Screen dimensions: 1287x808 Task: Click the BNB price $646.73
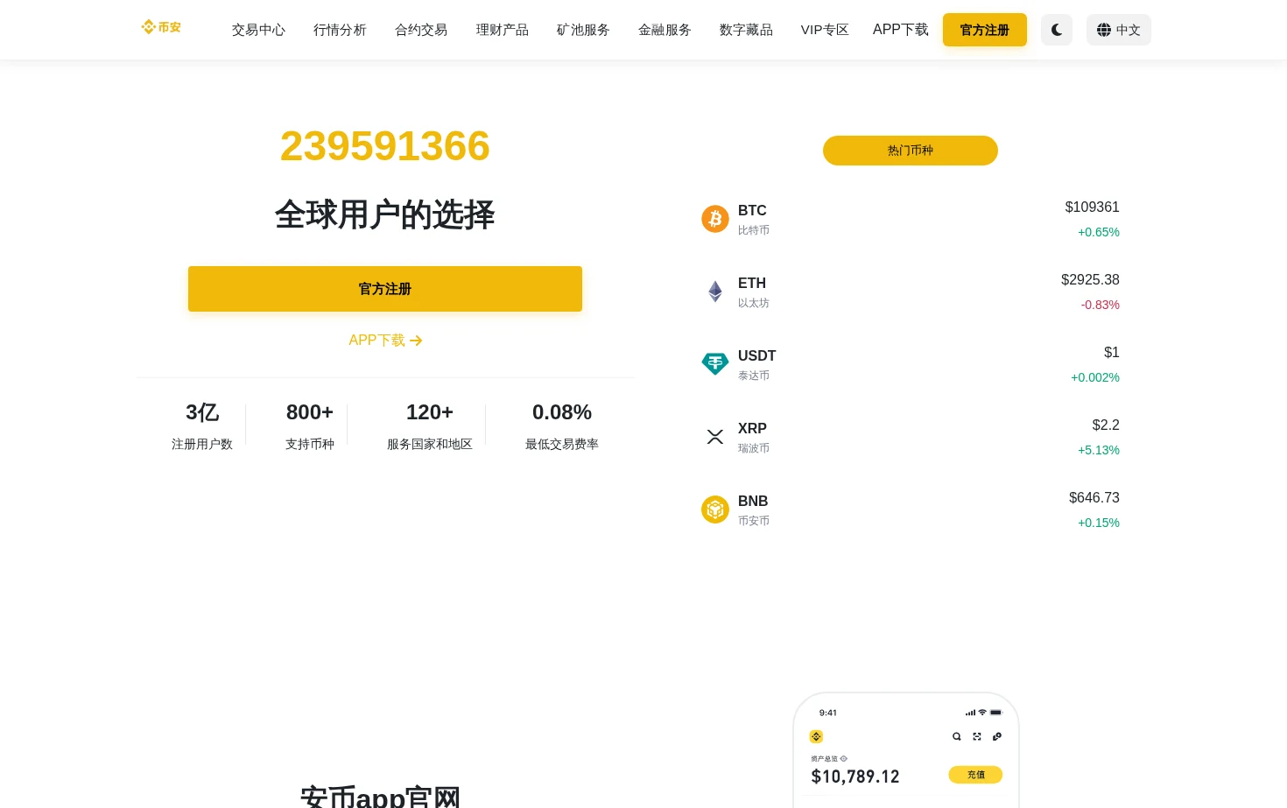point(1094,498)
